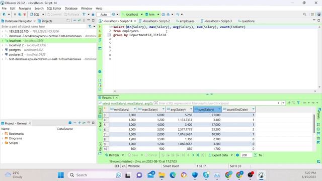Close the Results 1 tab
This screenshot has width=322, height=181.
(x=117, y=98)
